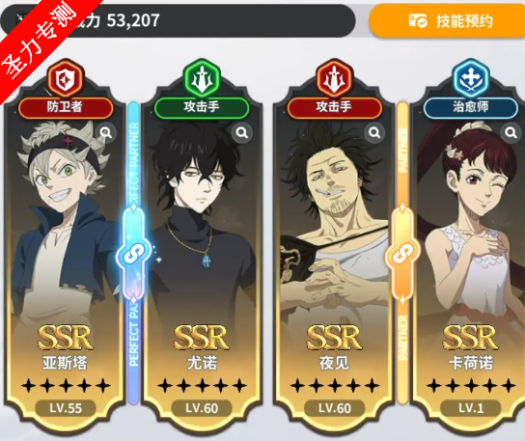Click the magnifier icon on Yuno's card
Image resolution: width=525 pixels, height=441 pixels.
tap(241, 133)
